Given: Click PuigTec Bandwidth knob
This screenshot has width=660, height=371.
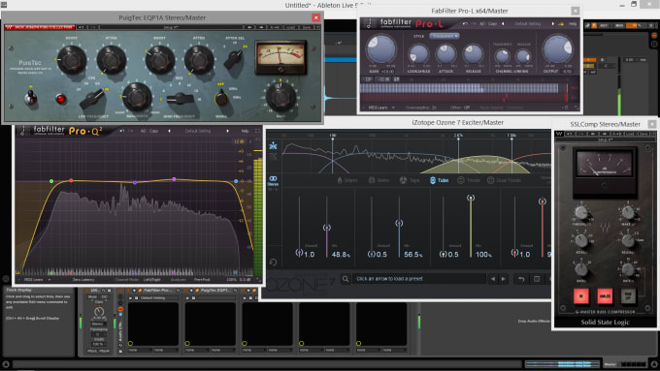Looking at the screenshot, I should (x=137, y=97).
